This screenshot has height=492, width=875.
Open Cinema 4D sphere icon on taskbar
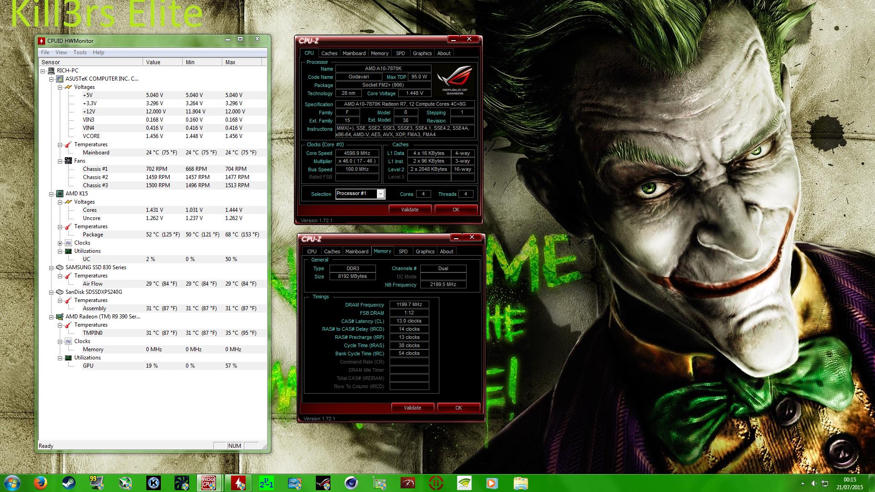pyautogui.click(x=351, y=483)
